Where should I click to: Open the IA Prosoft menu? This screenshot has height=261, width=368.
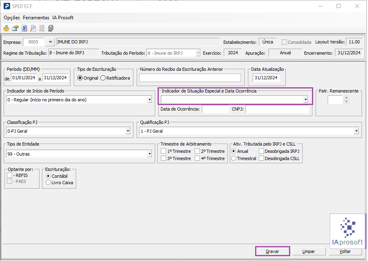[x=63, y=18]
